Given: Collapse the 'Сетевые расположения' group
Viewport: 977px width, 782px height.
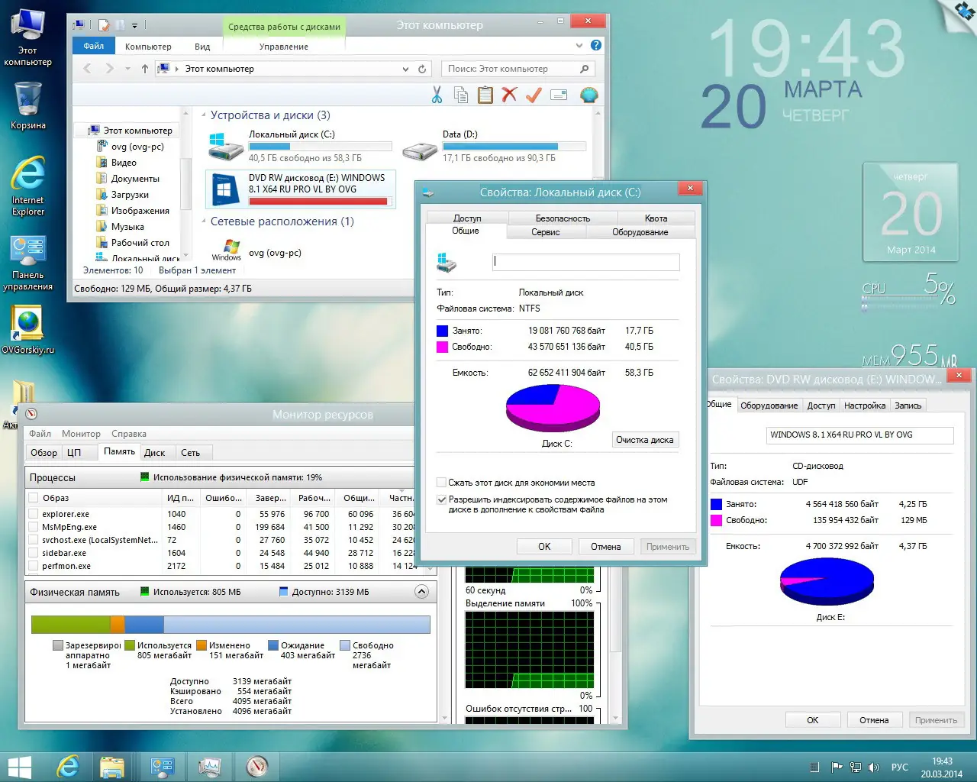Looking at the screenshot, I should [204, 221].
